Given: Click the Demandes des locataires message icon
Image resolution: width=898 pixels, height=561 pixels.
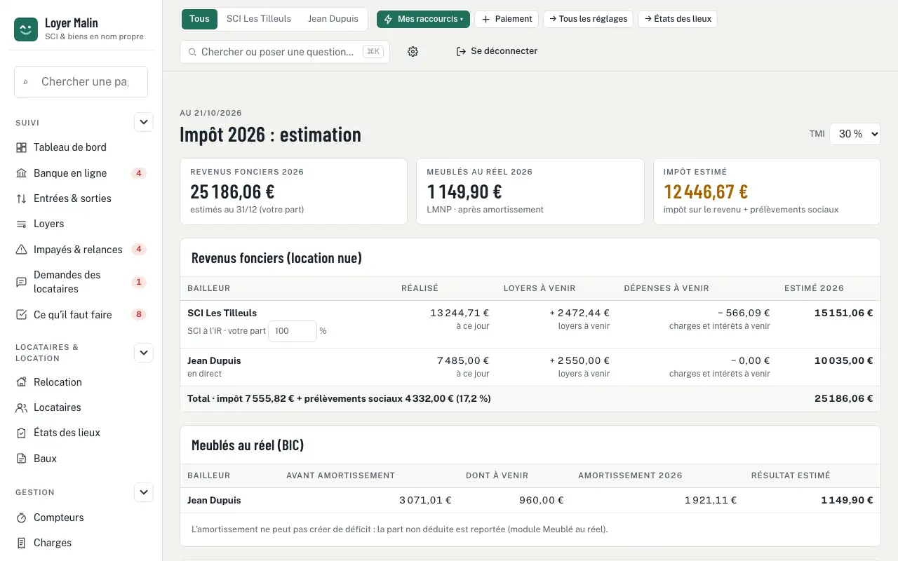Looking at the screenshot, I should coord(21,282).
